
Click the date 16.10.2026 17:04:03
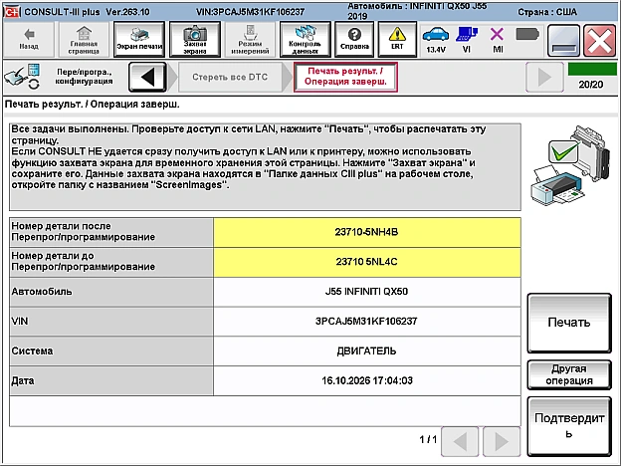click(367, 380)
